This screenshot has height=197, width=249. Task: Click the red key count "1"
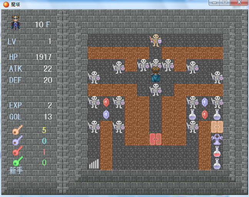pyautogui.click(x=44, y=152)
